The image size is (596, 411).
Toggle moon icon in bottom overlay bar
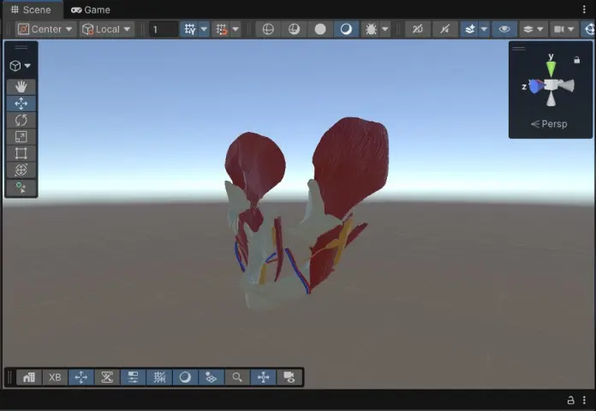(x=185, y=377)
